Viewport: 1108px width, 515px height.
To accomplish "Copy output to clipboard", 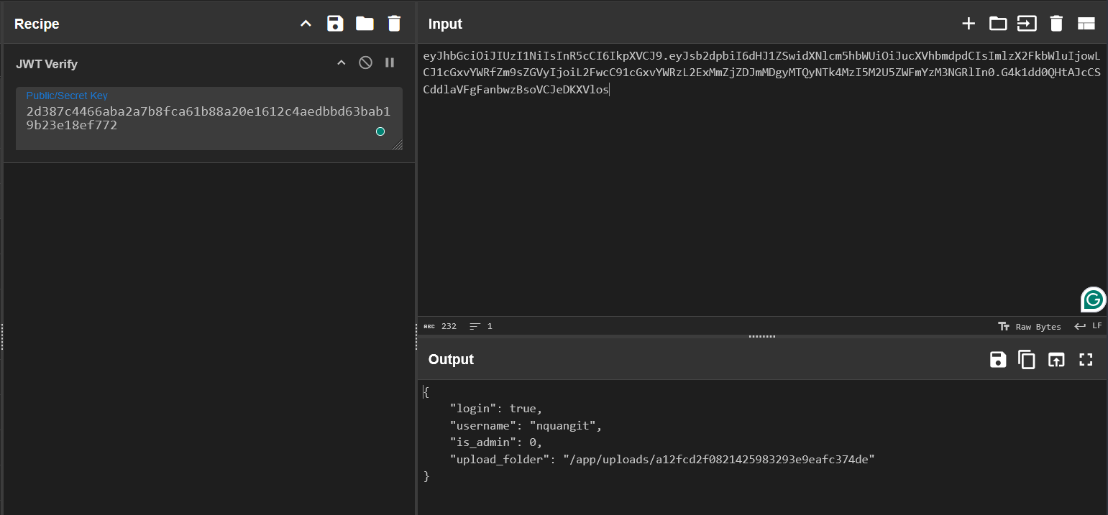I will [x=1027, y=359].
